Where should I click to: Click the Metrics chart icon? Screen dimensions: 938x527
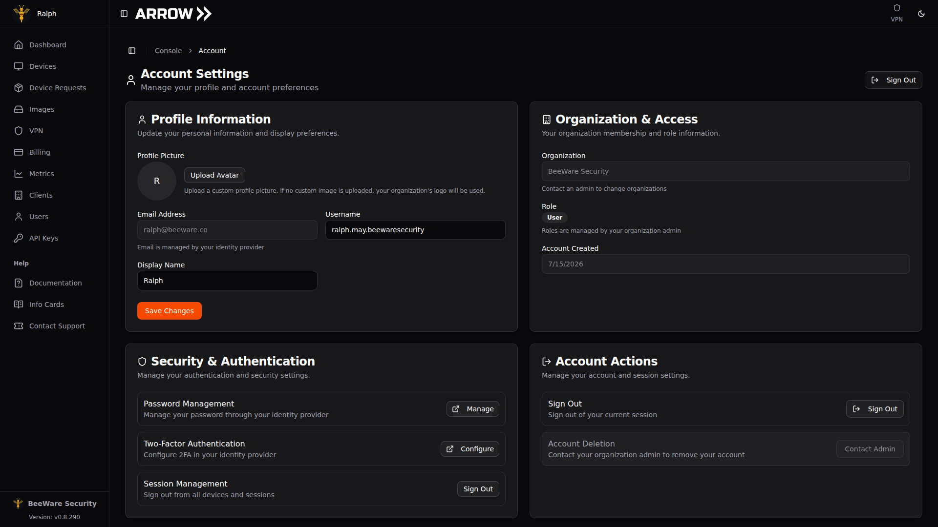pos(19,174)
